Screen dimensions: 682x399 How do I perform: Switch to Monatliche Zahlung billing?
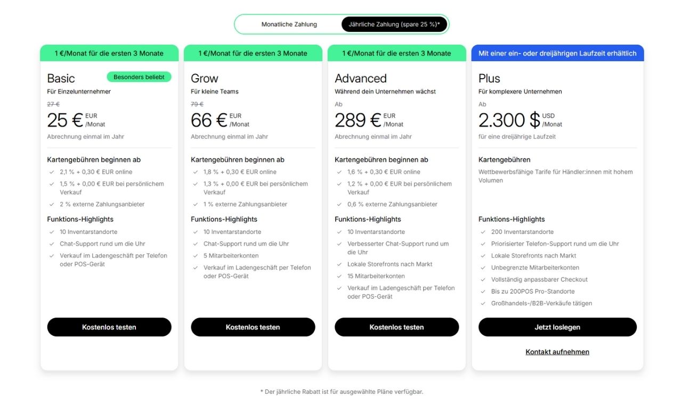(x=289, y=24)
